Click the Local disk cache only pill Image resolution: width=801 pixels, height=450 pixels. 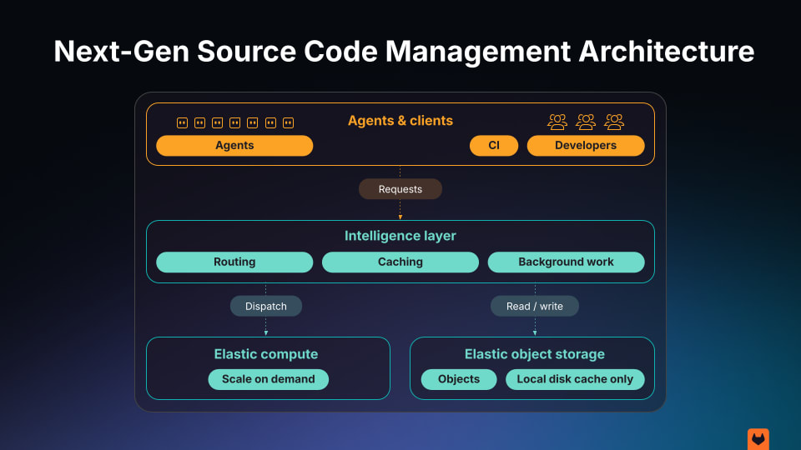click(x=575, y=379)
